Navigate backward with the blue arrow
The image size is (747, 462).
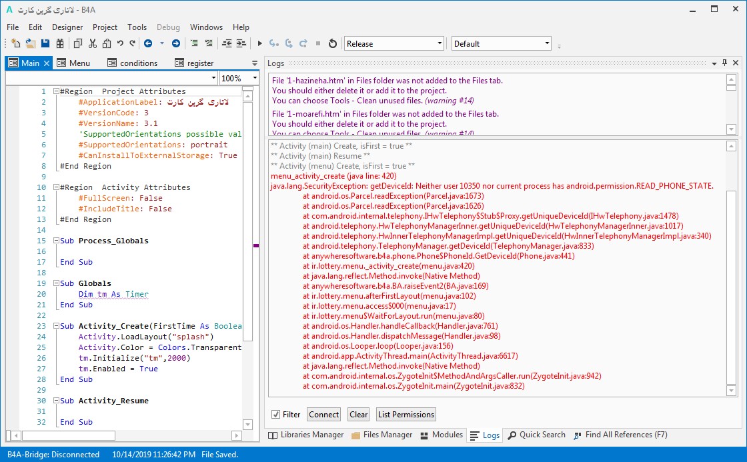(147, 44)
